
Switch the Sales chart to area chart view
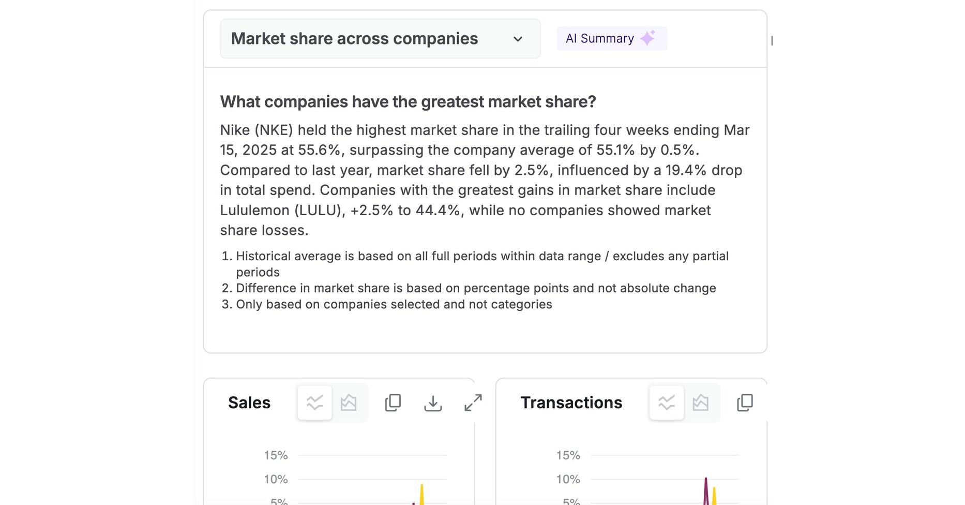coord(349,403)
